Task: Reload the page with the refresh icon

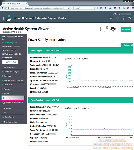Action: coord(69,8)
